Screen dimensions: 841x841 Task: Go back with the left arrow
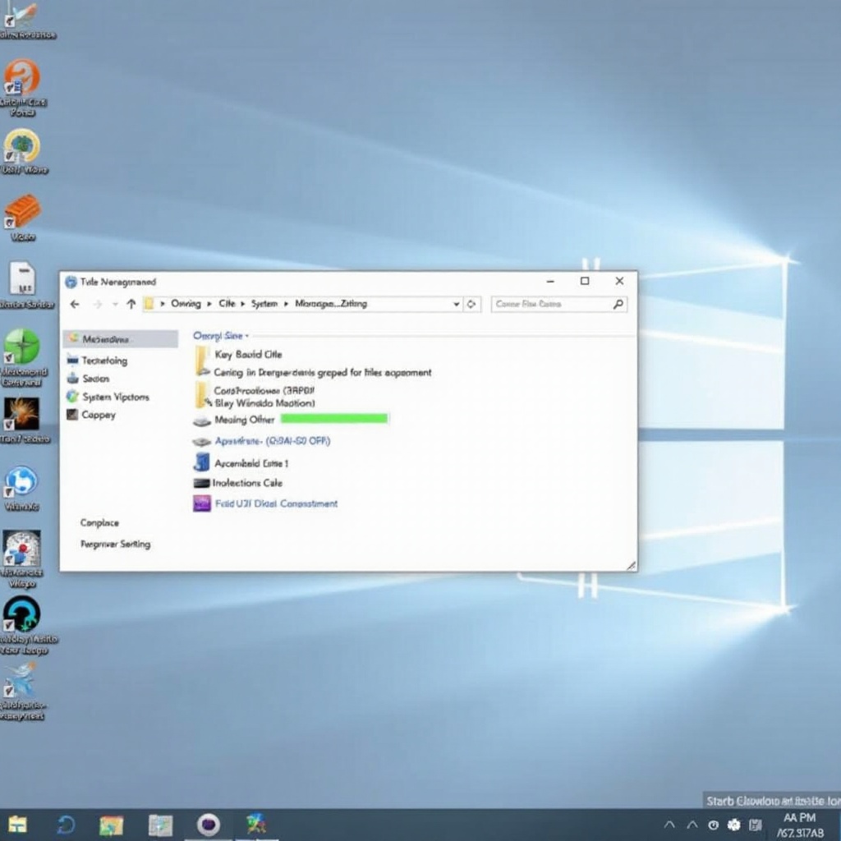coord(75,304)
